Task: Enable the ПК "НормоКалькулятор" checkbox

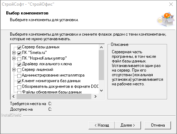Action: (19, 59)
